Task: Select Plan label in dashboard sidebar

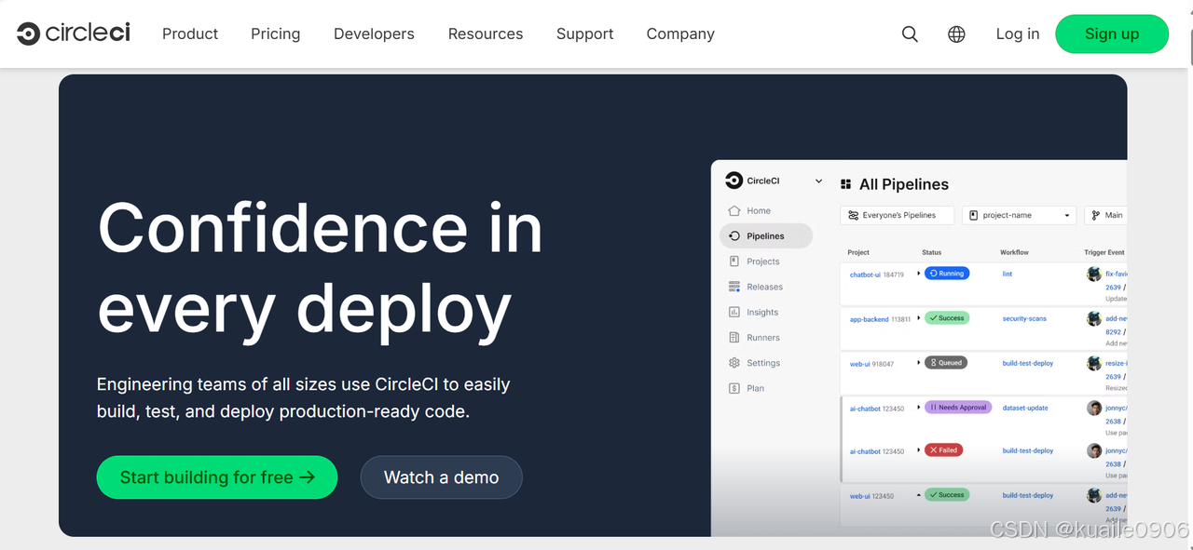Action: (756, 388)
